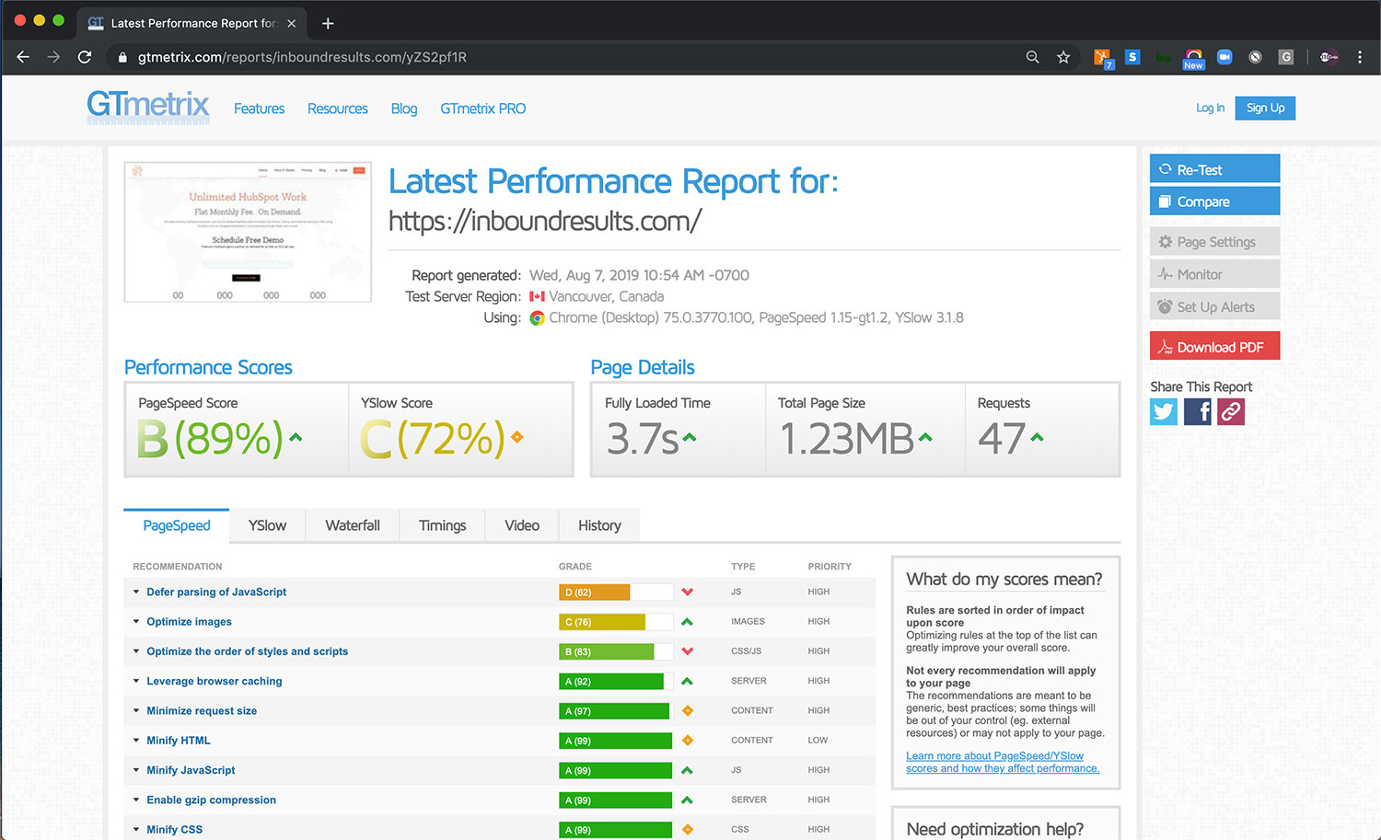1381x840 pixels.
Task: Click the gray G extension icon
Action: tap(1286, 57)
